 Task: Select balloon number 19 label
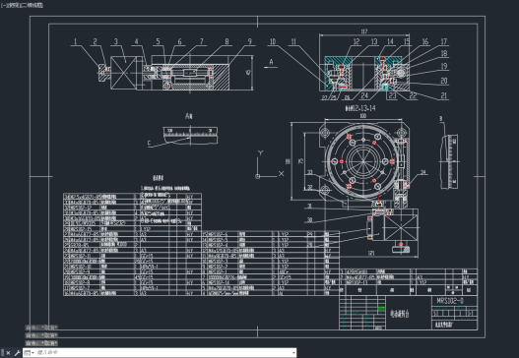444,66
